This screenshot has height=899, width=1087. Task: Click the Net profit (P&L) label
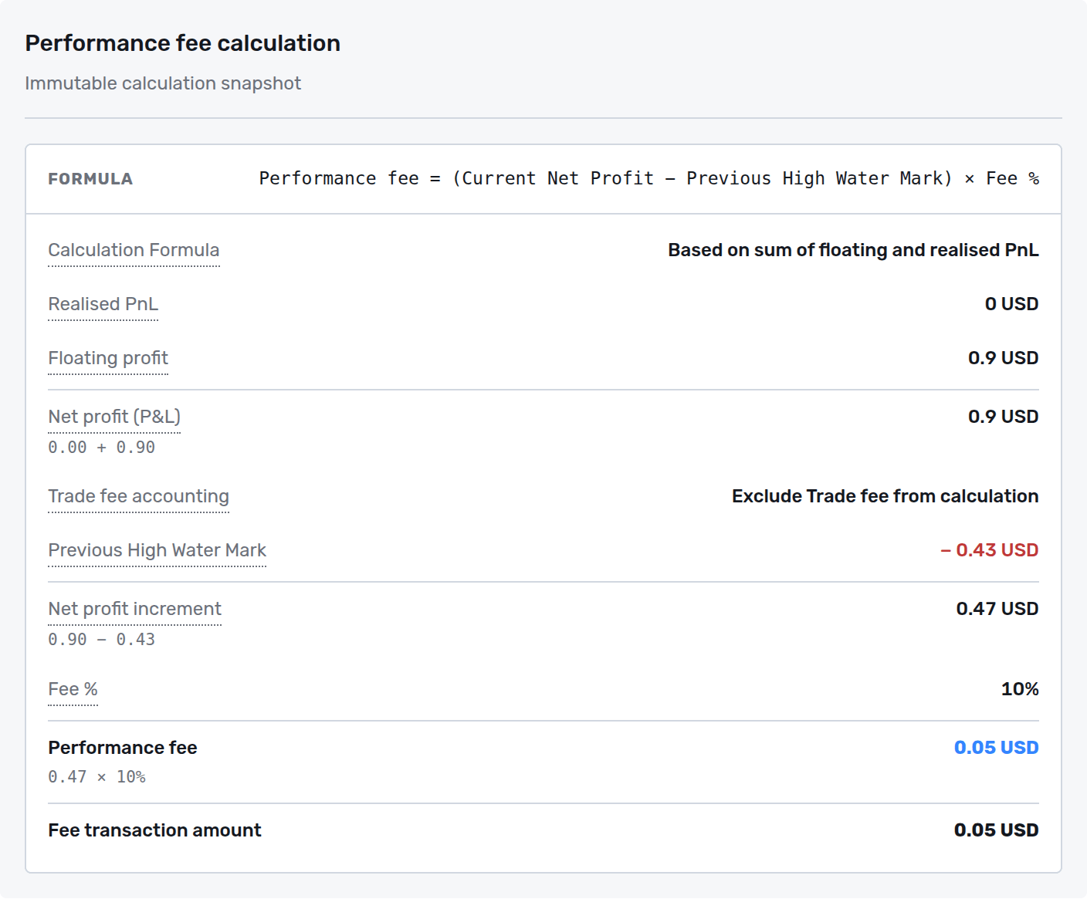pyautogui.click(x=114, y=417)
